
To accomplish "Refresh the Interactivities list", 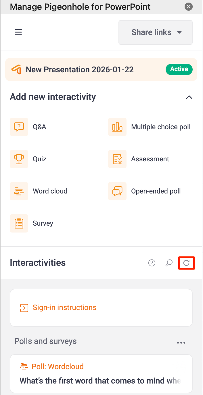I will (x=187, y=263).
